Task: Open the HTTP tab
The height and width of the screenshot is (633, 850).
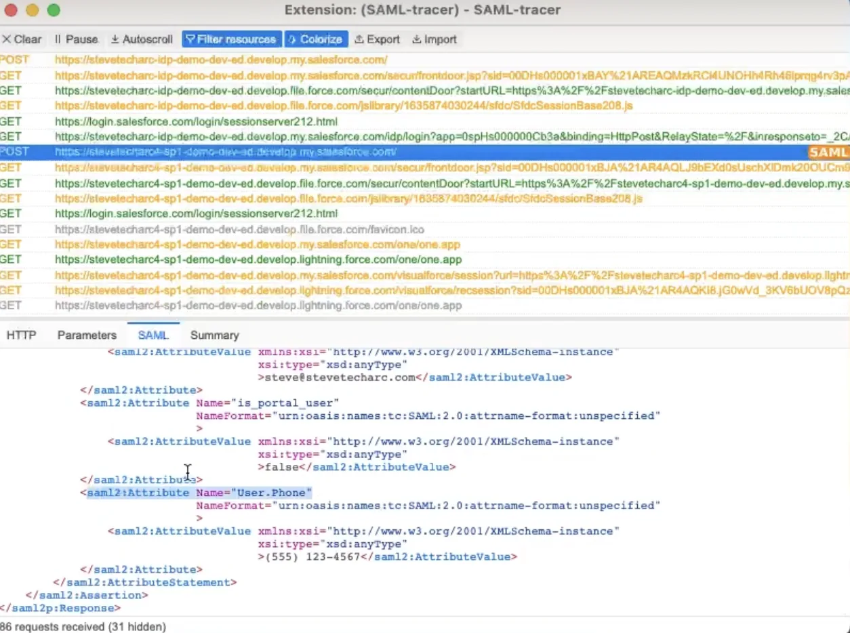Action: [22, 335]
